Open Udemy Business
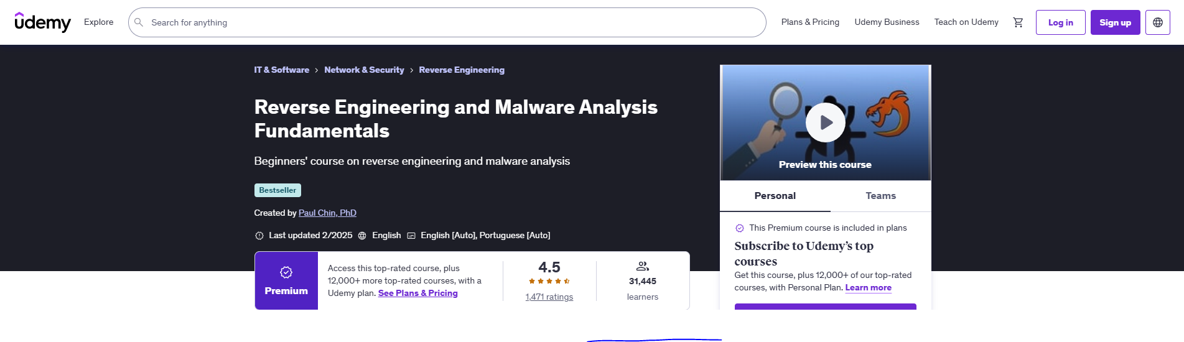This screenshot has height=342, width=1184. tap(887, 22)
